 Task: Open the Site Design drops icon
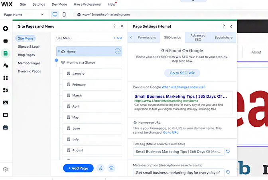(x=6, y=66)
